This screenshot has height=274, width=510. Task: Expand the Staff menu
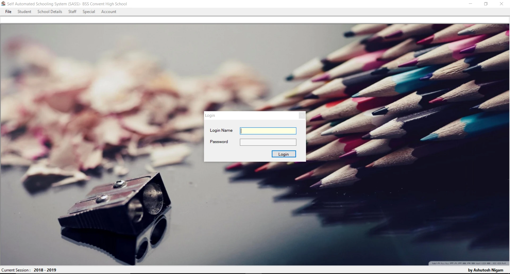tap(72, 12)
